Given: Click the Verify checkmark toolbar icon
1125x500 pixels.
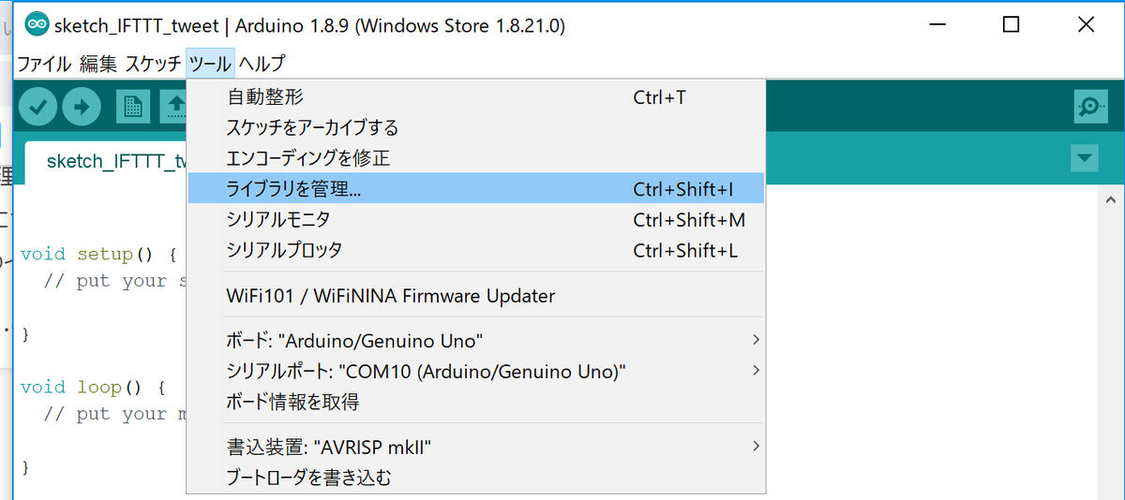Looking at the screenshot, I should point(38,106).
